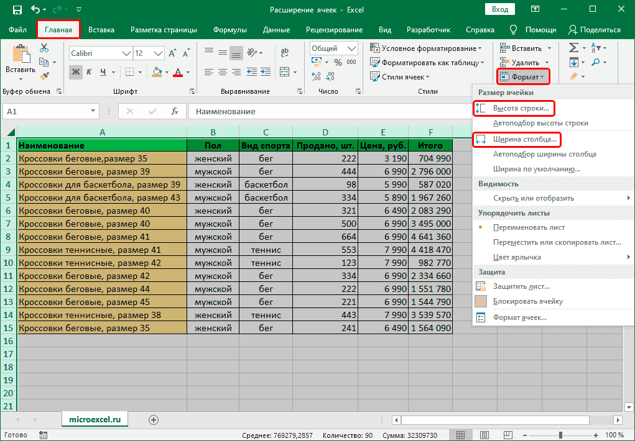Click the Вход sign-in button
Viewport: 635px width, 441px height.
pyautogui.click(x=499, y=10)
